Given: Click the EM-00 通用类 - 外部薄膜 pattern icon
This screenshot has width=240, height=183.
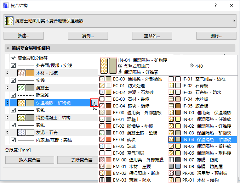Looking at the screenshot, I should pyautogui.click(x=102, y=160).
